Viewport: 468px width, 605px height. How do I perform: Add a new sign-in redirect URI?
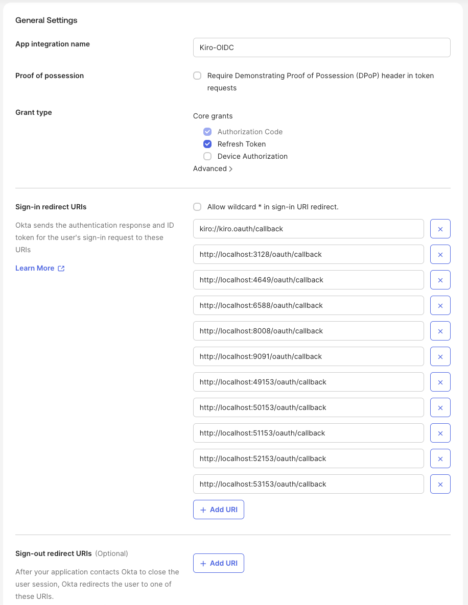point(219,510)
